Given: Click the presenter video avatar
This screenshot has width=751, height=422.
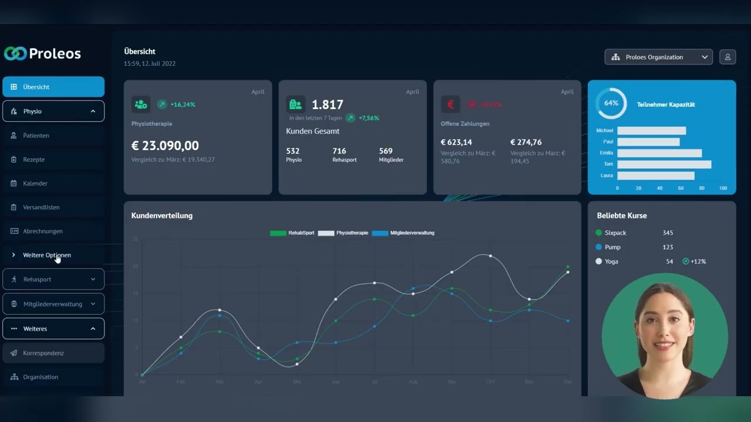Looking at the screenshot, I should tap(665, 336).
